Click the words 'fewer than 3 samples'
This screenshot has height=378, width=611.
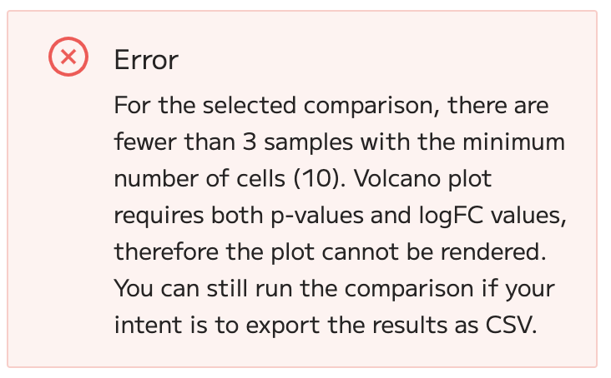234,142
